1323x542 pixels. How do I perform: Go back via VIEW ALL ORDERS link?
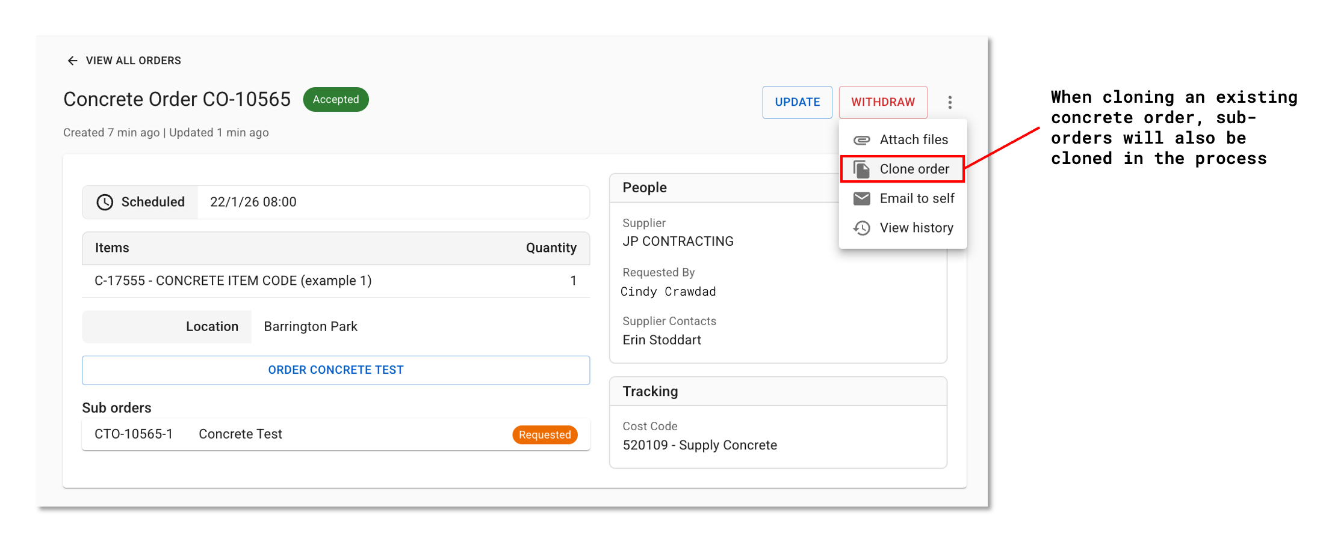[133, 61]
